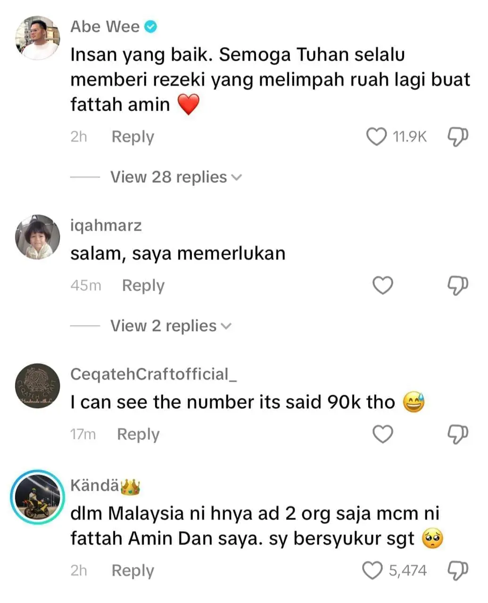Open iqahmarz's profile avatar
The image size is (488, 603).
[37, 237]
